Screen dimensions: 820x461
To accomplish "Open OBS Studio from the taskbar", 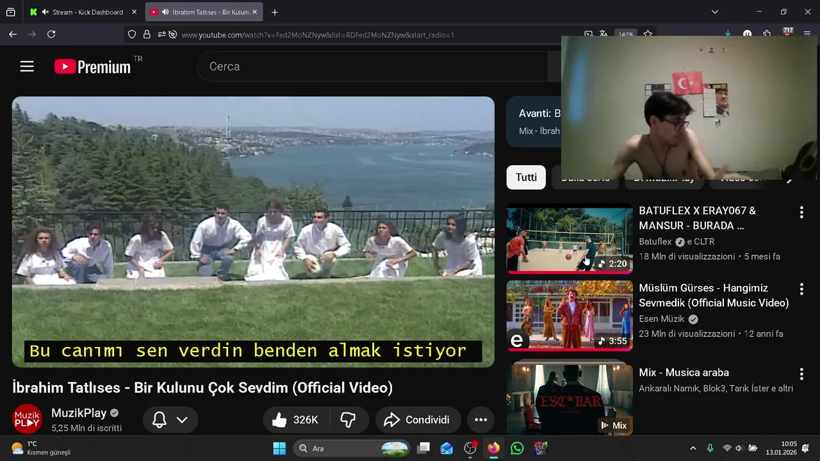I will (470, 448).
